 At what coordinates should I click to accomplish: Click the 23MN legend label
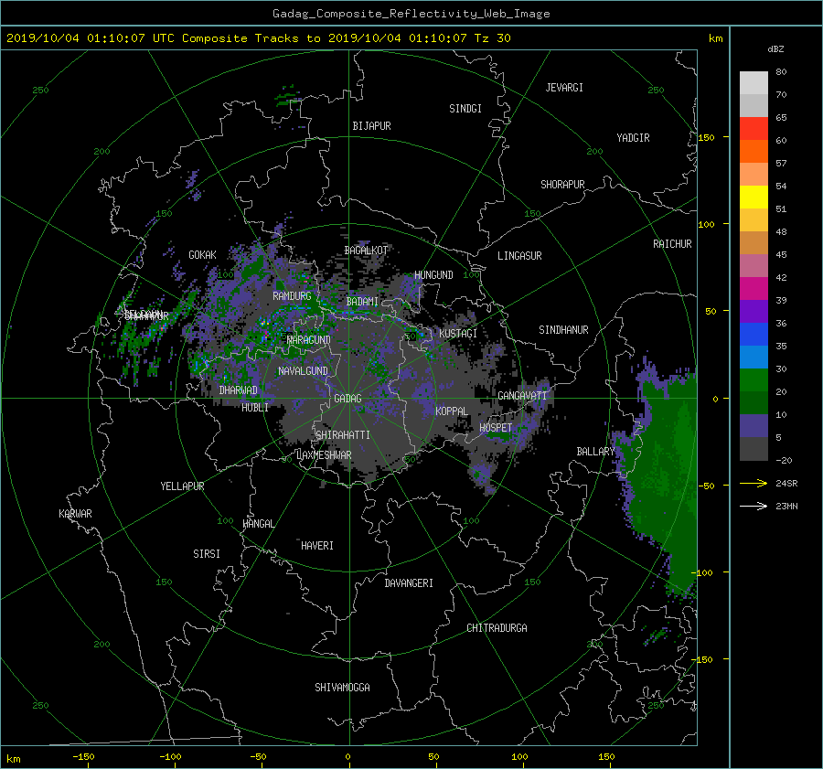tap(786, 507)
